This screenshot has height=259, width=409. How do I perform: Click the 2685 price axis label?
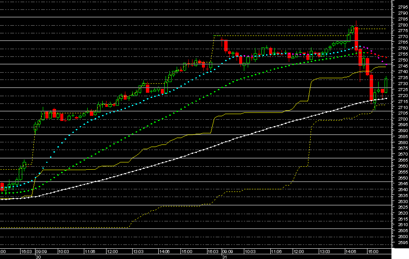403,136
